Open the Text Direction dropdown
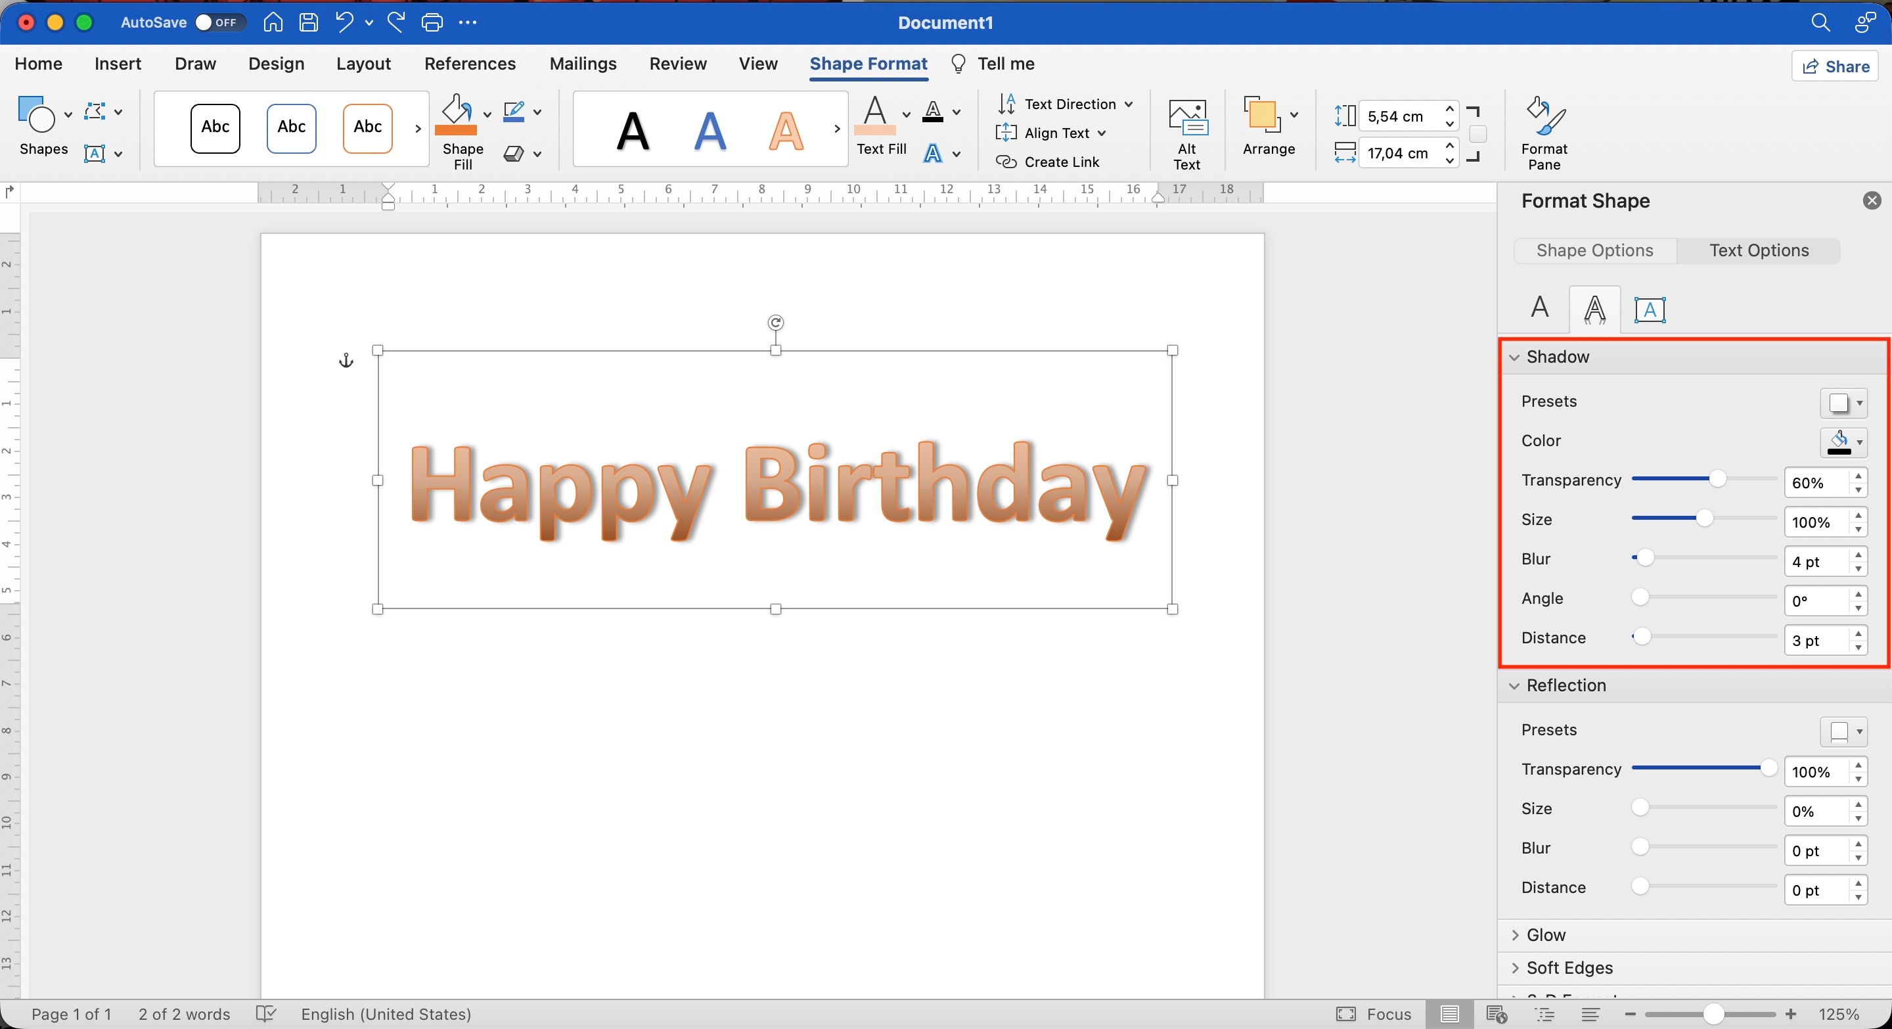 pyautogui.click(x=1065, y=104)
